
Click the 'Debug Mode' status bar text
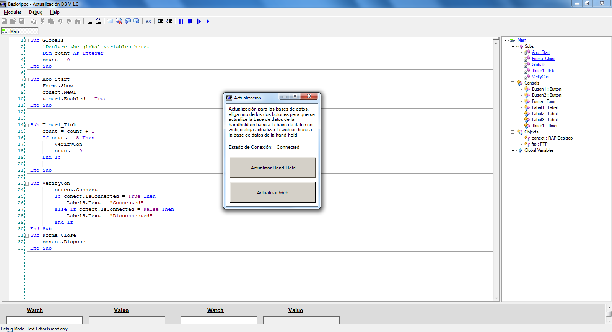click(34, 329)
